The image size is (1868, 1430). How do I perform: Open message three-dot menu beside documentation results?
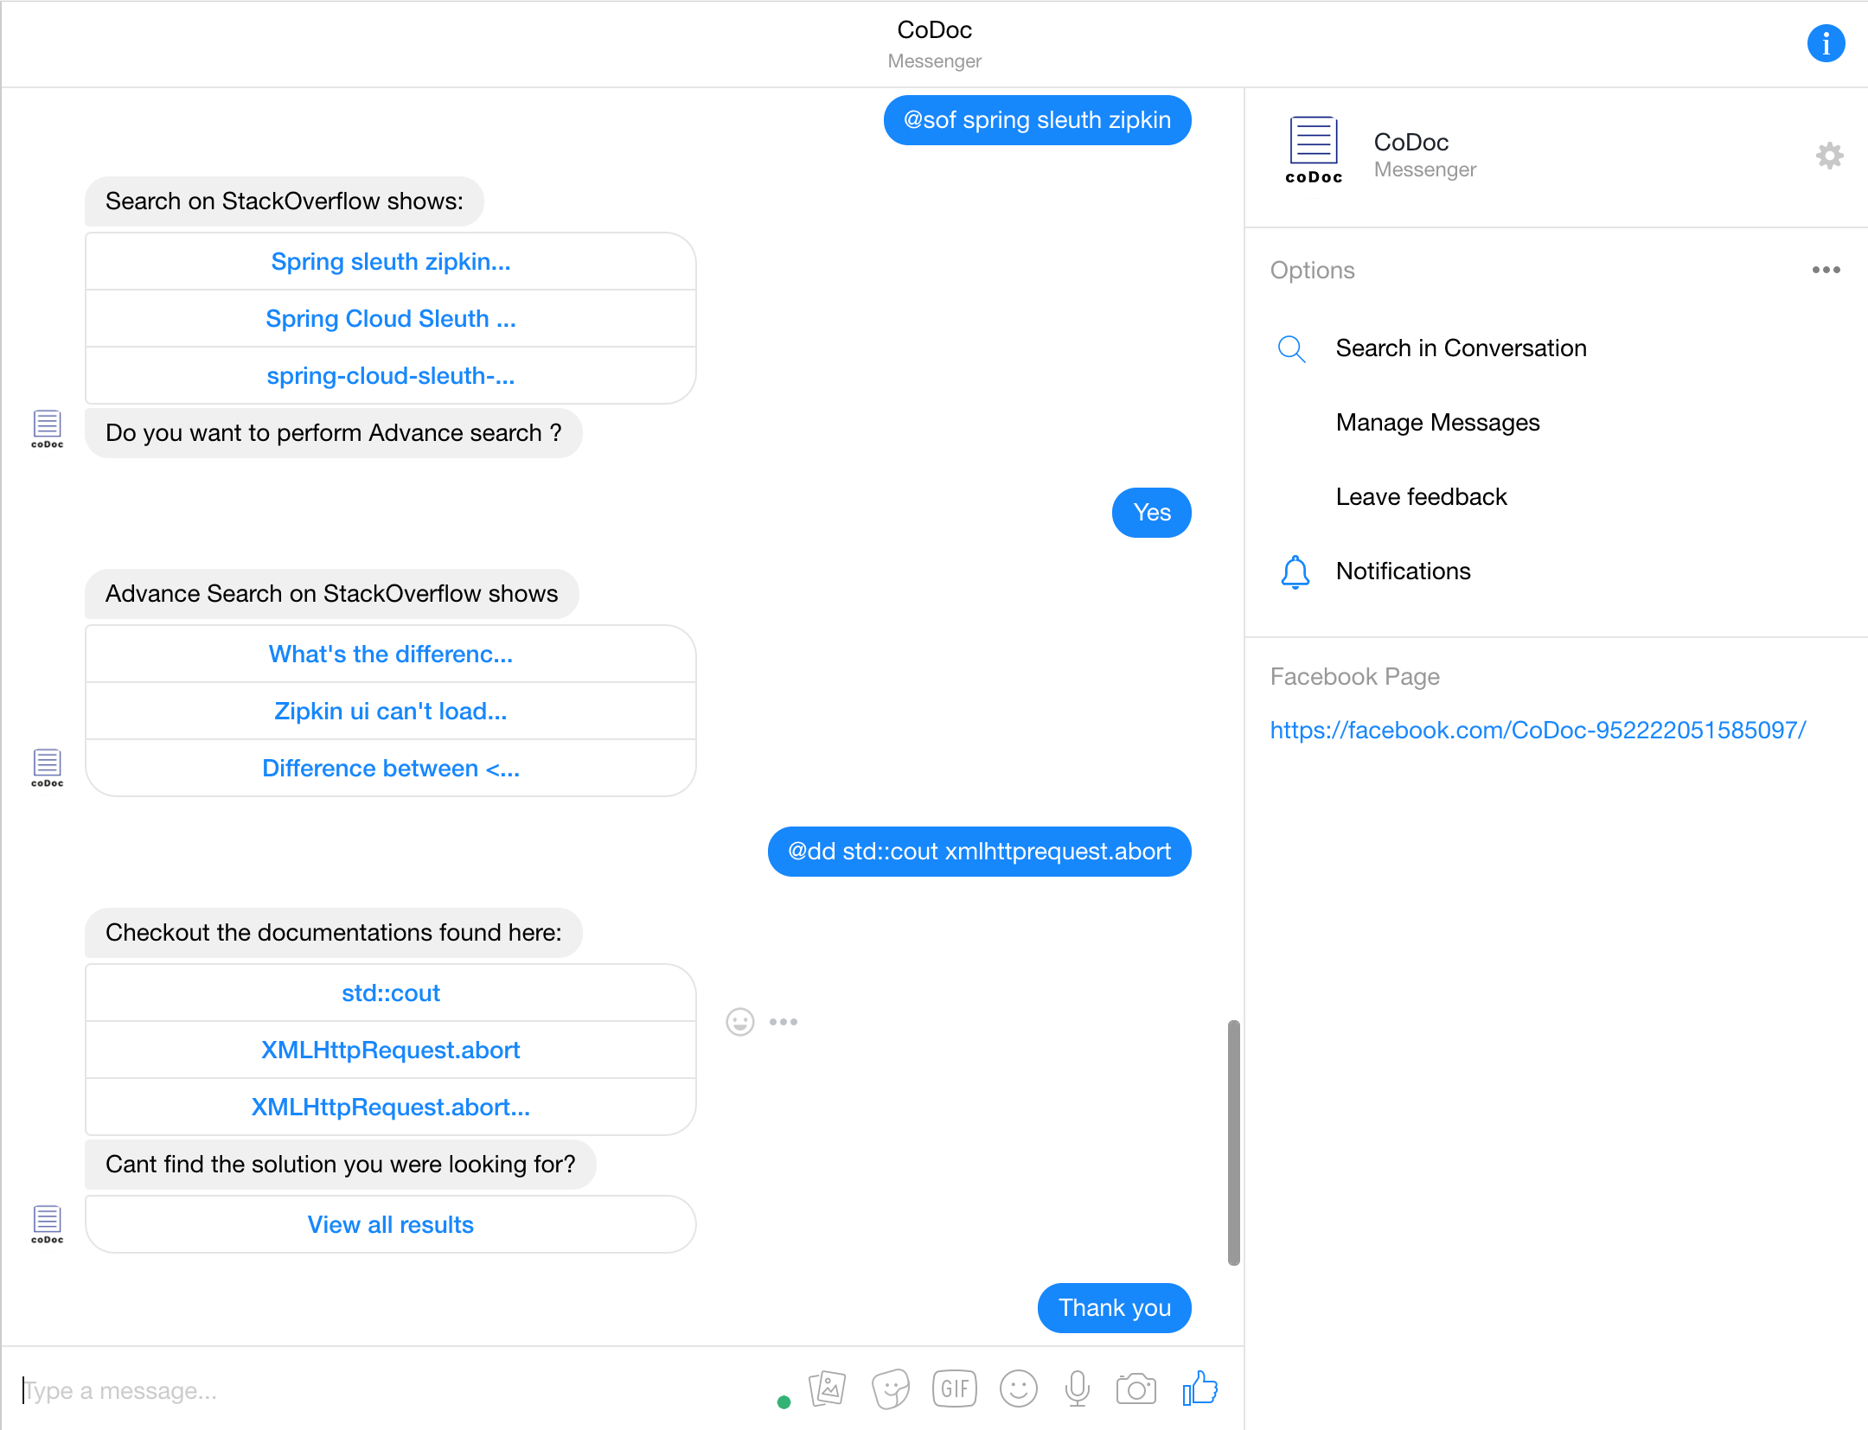[x=784, y=1022]
